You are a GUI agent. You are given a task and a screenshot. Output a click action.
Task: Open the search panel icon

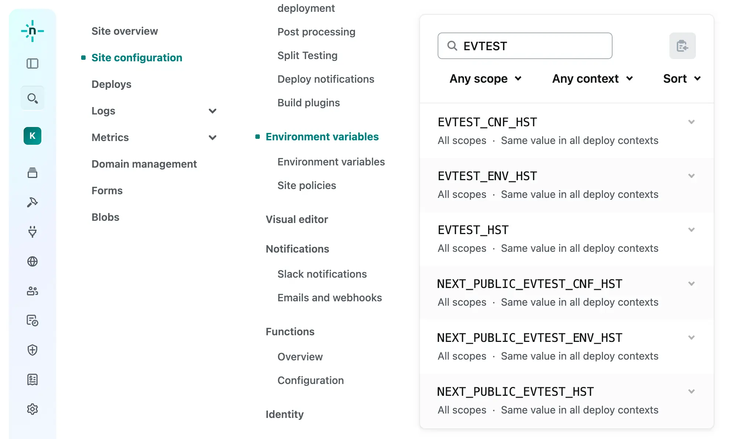(x=32, y=98)
